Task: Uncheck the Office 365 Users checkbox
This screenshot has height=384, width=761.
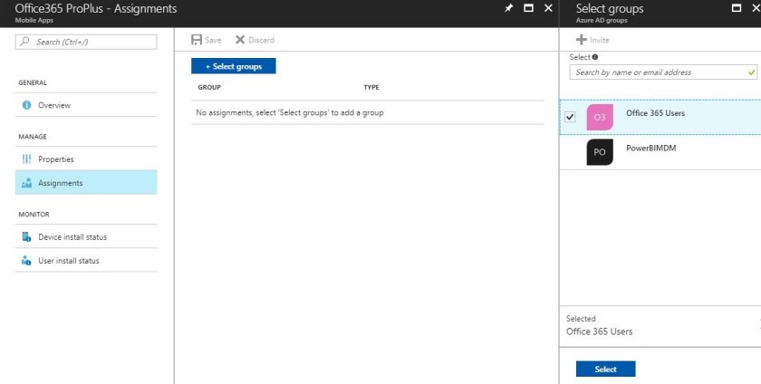Action: 570,117
